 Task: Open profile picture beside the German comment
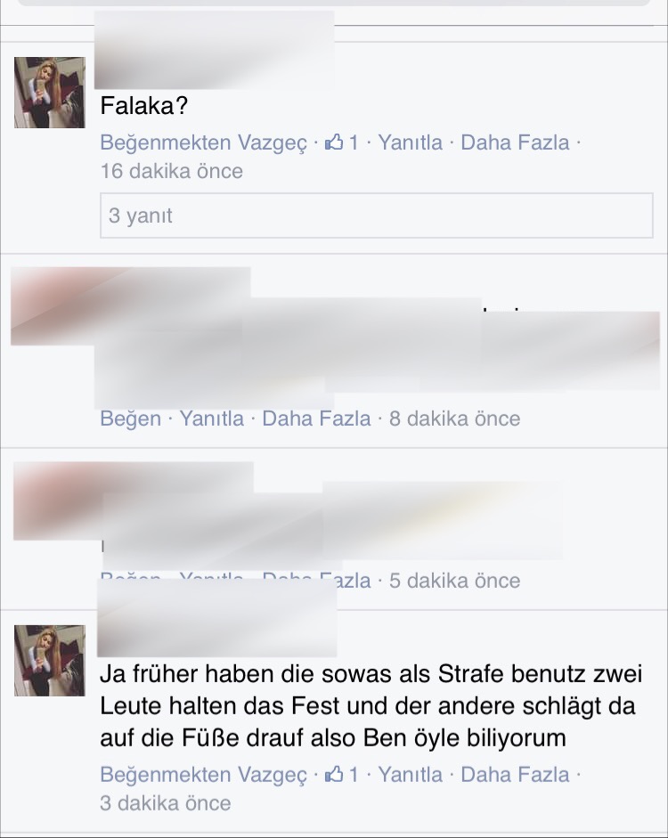(x=50, y=661)
